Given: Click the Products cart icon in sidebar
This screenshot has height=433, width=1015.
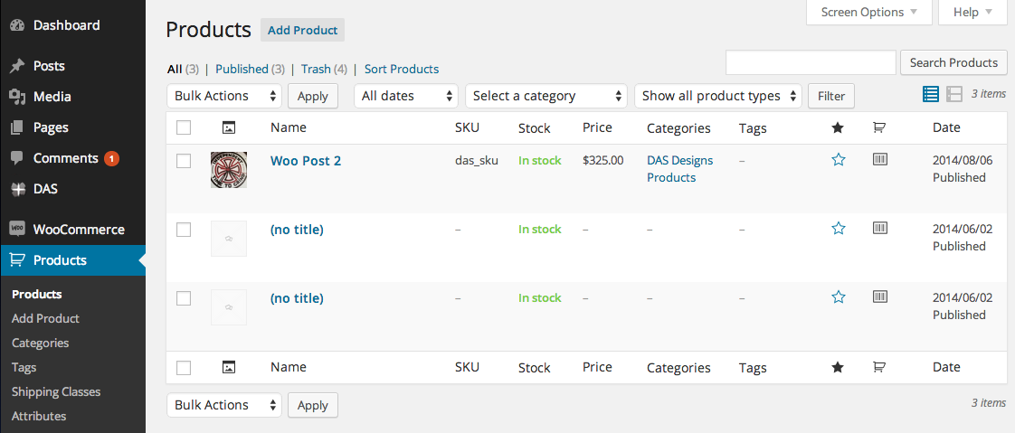Looking at the screenshot, I should (17, 260).
